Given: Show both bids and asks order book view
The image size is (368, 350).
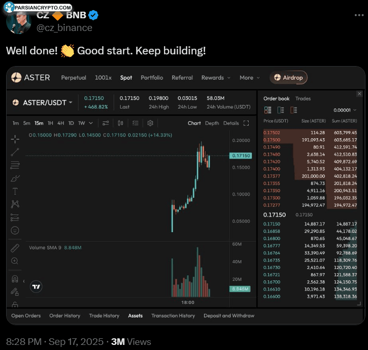Looking at the screenshot, I should point(267,110).
